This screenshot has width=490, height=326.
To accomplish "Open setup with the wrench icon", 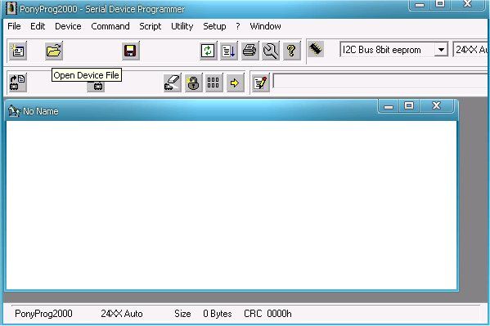I will [271, 51].
